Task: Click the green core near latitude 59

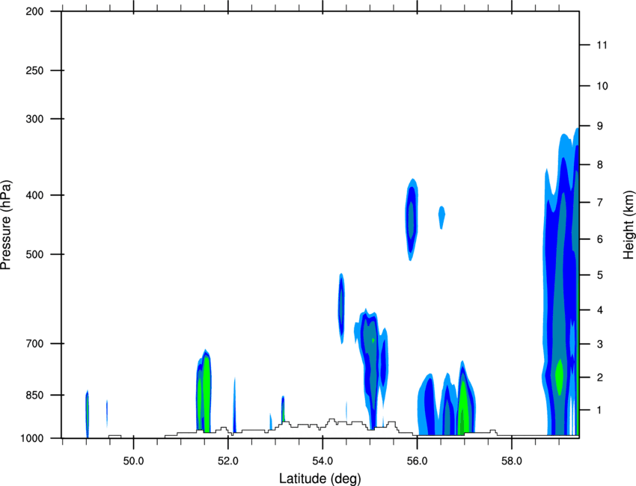Action: [560, 377]
